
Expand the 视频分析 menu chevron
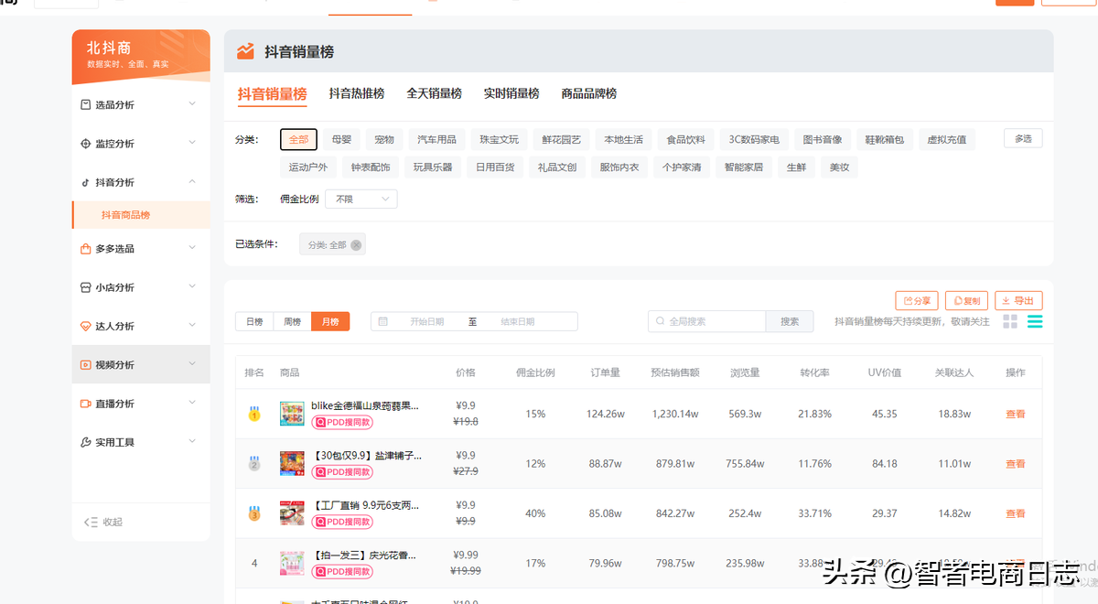pyautogui.click(x=192, y=363)
